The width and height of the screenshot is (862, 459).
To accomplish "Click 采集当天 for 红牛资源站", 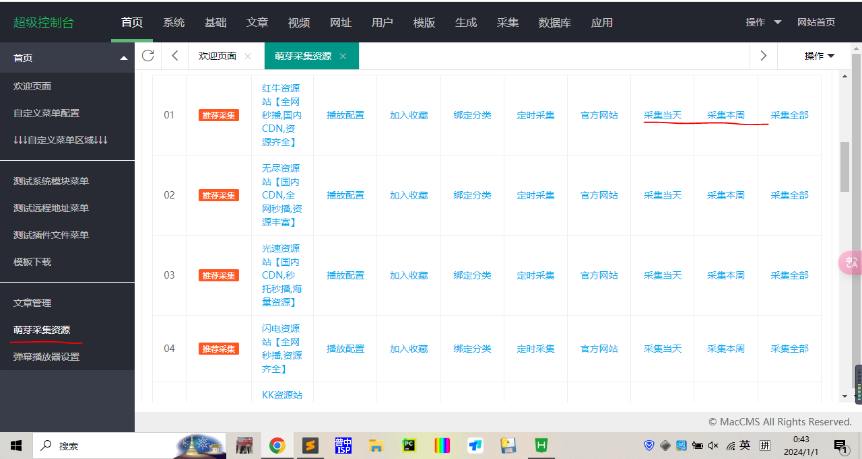I will click(x=662, y=114).
